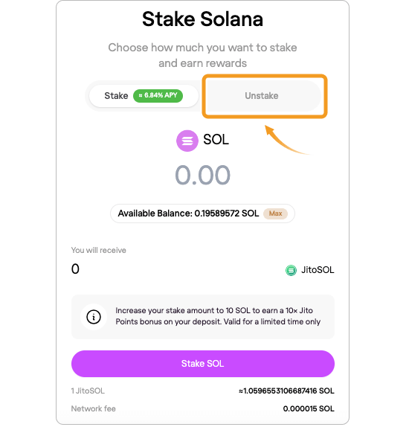Click the SOL currency label
The width and height of the screenshot is (409, 427).
(216, 140)
